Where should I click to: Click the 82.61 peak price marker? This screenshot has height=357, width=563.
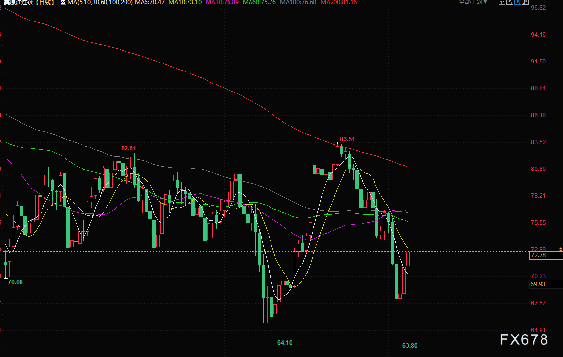(x=128, y=148)
